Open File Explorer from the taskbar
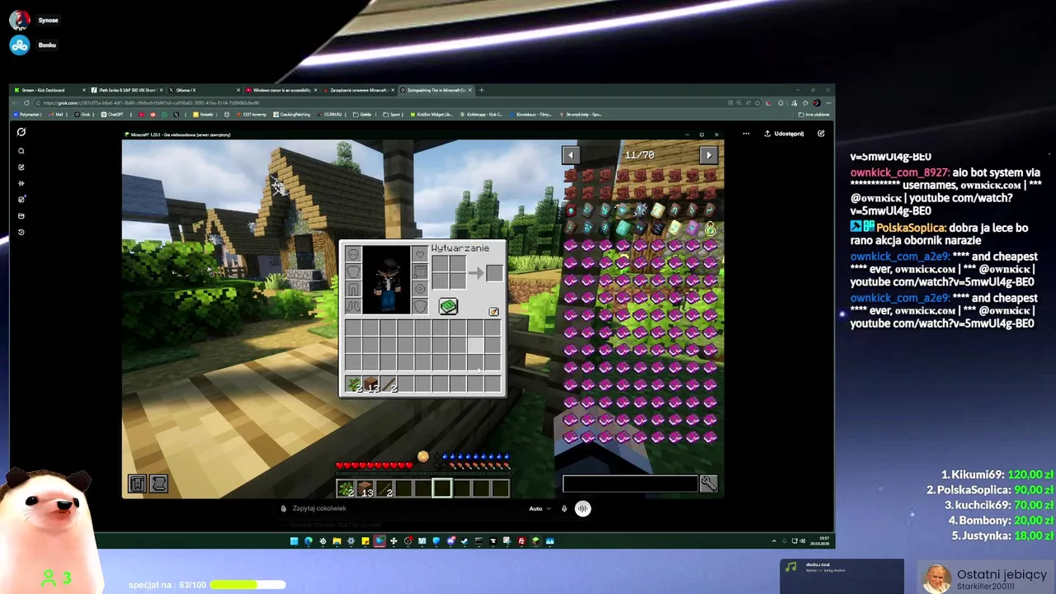The height and width of the screenshot is (594, 1056). (x=337, y=541)
